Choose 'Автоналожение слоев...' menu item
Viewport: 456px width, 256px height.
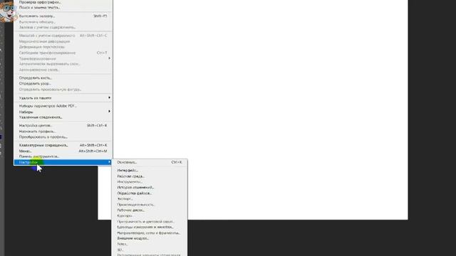63,70
